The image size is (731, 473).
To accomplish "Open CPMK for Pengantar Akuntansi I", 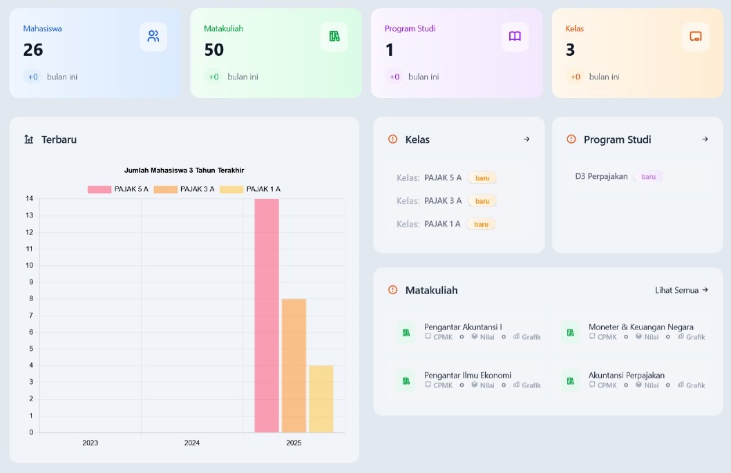I will [438, 337].
